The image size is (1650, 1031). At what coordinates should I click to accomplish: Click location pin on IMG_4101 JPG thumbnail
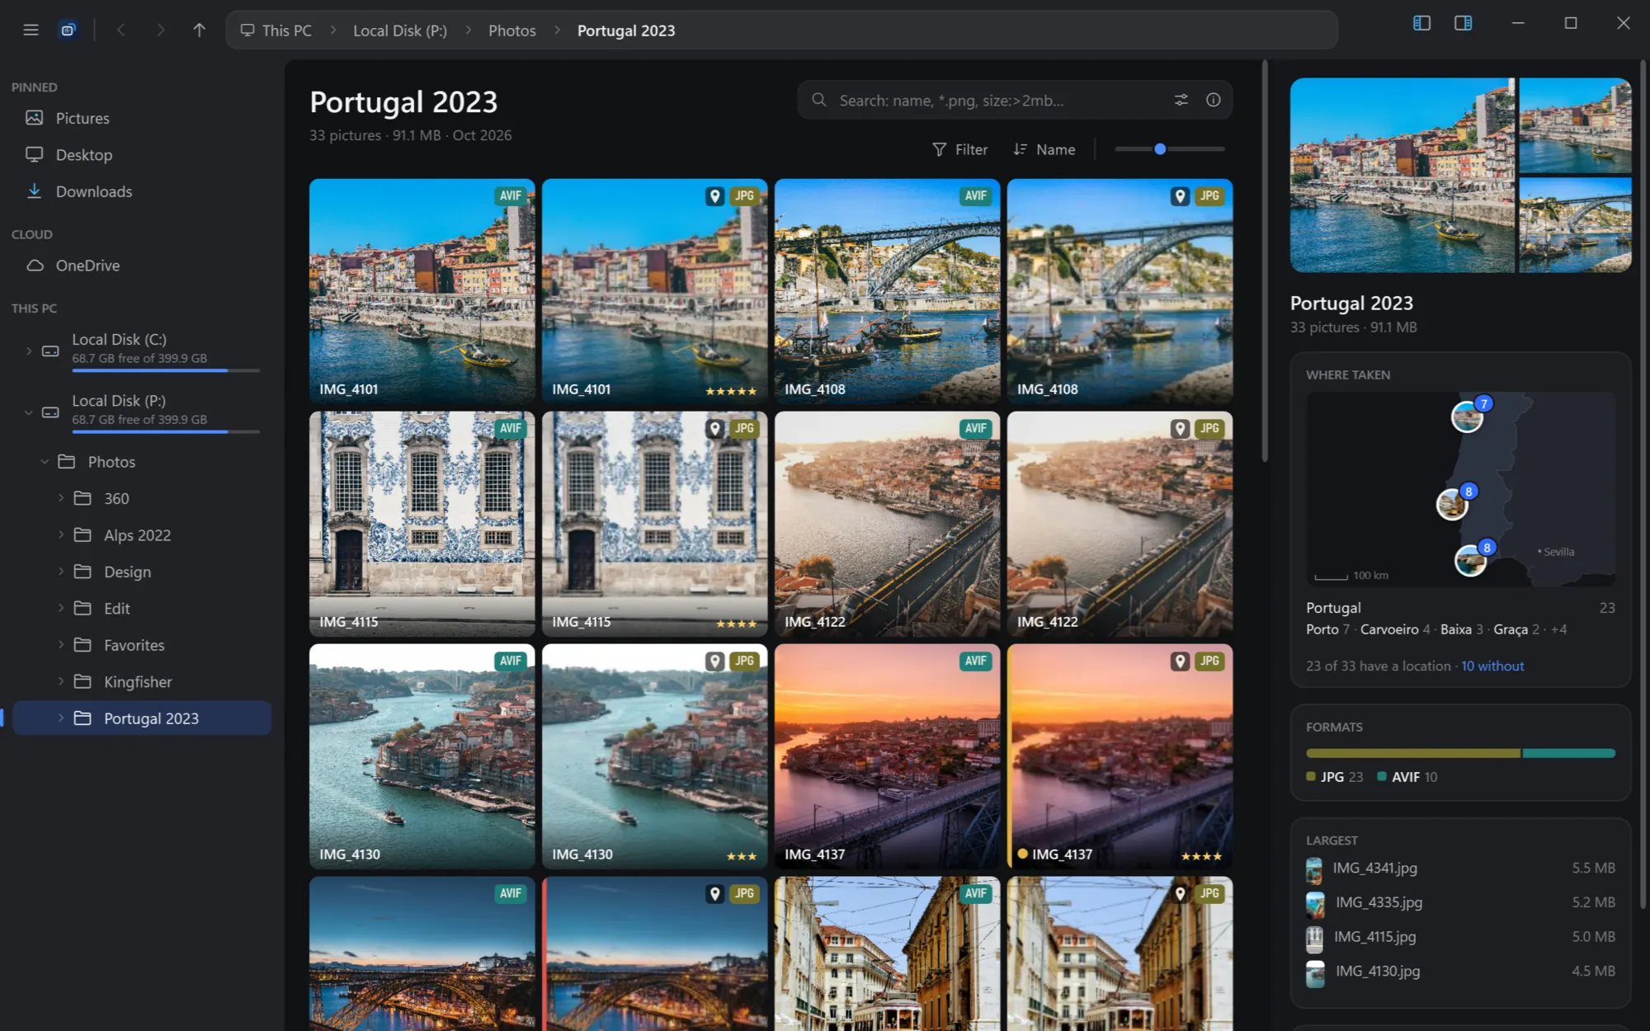715,195
